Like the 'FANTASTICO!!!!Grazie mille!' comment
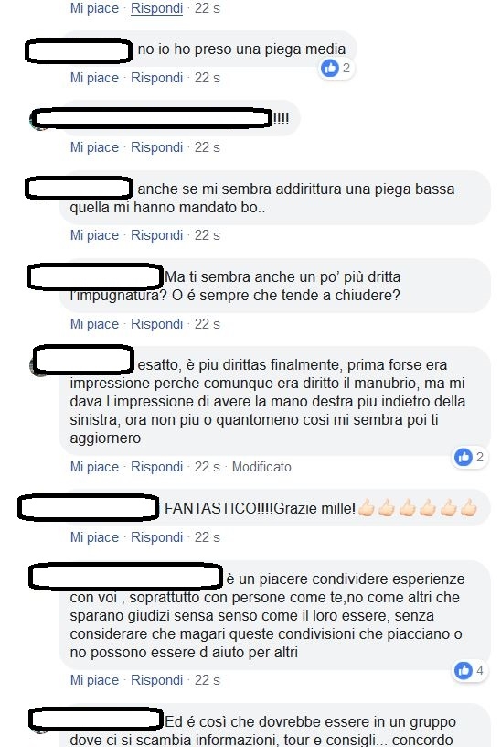The width and height of the screenshot is (501, 747). pyautogui.click(x=94, y=537)
